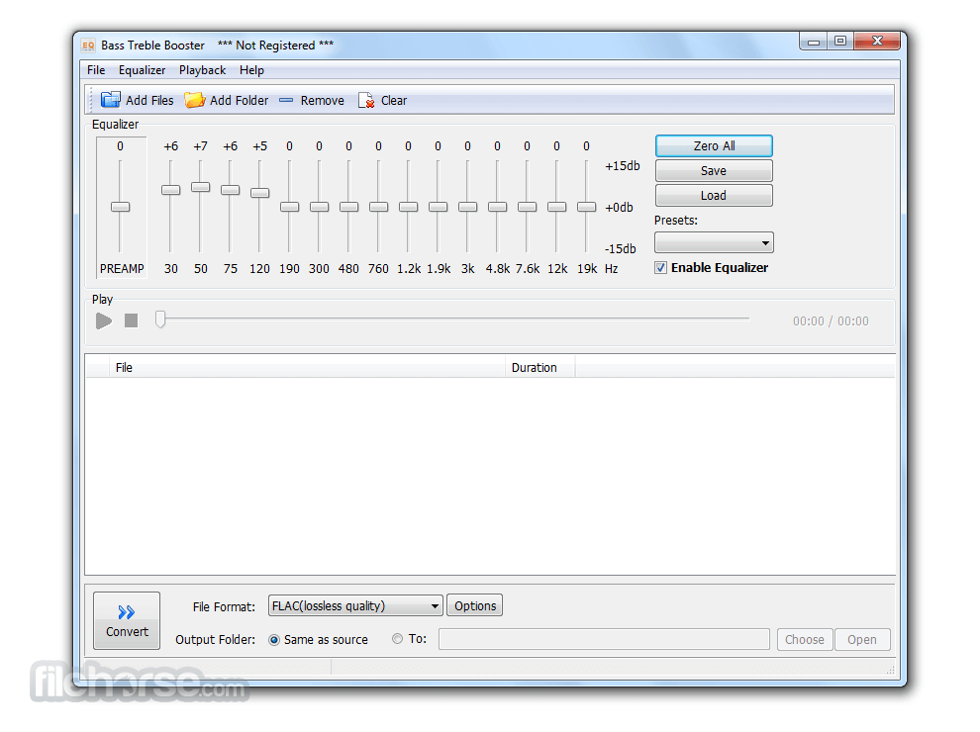Click the Open output folder button
The height and width of the screenshot is (732, 980).
click(x=862, y=640)
